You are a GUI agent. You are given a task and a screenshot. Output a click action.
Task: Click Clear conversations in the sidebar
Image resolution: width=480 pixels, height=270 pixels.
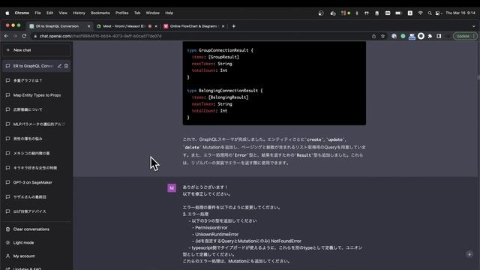(37, 229)
